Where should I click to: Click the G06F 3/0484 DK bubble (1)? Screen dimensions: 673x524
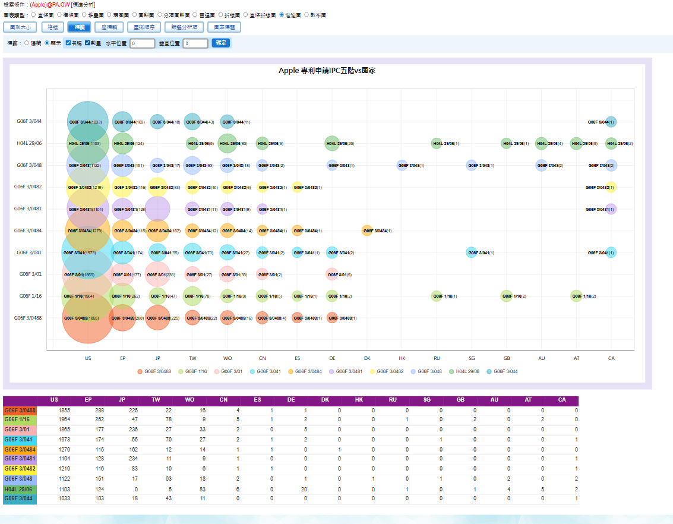[x=366, y=231]
